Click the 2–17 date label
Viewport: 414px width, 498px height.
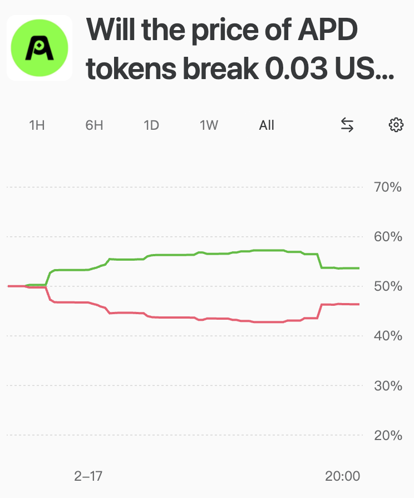coord(88,476)
